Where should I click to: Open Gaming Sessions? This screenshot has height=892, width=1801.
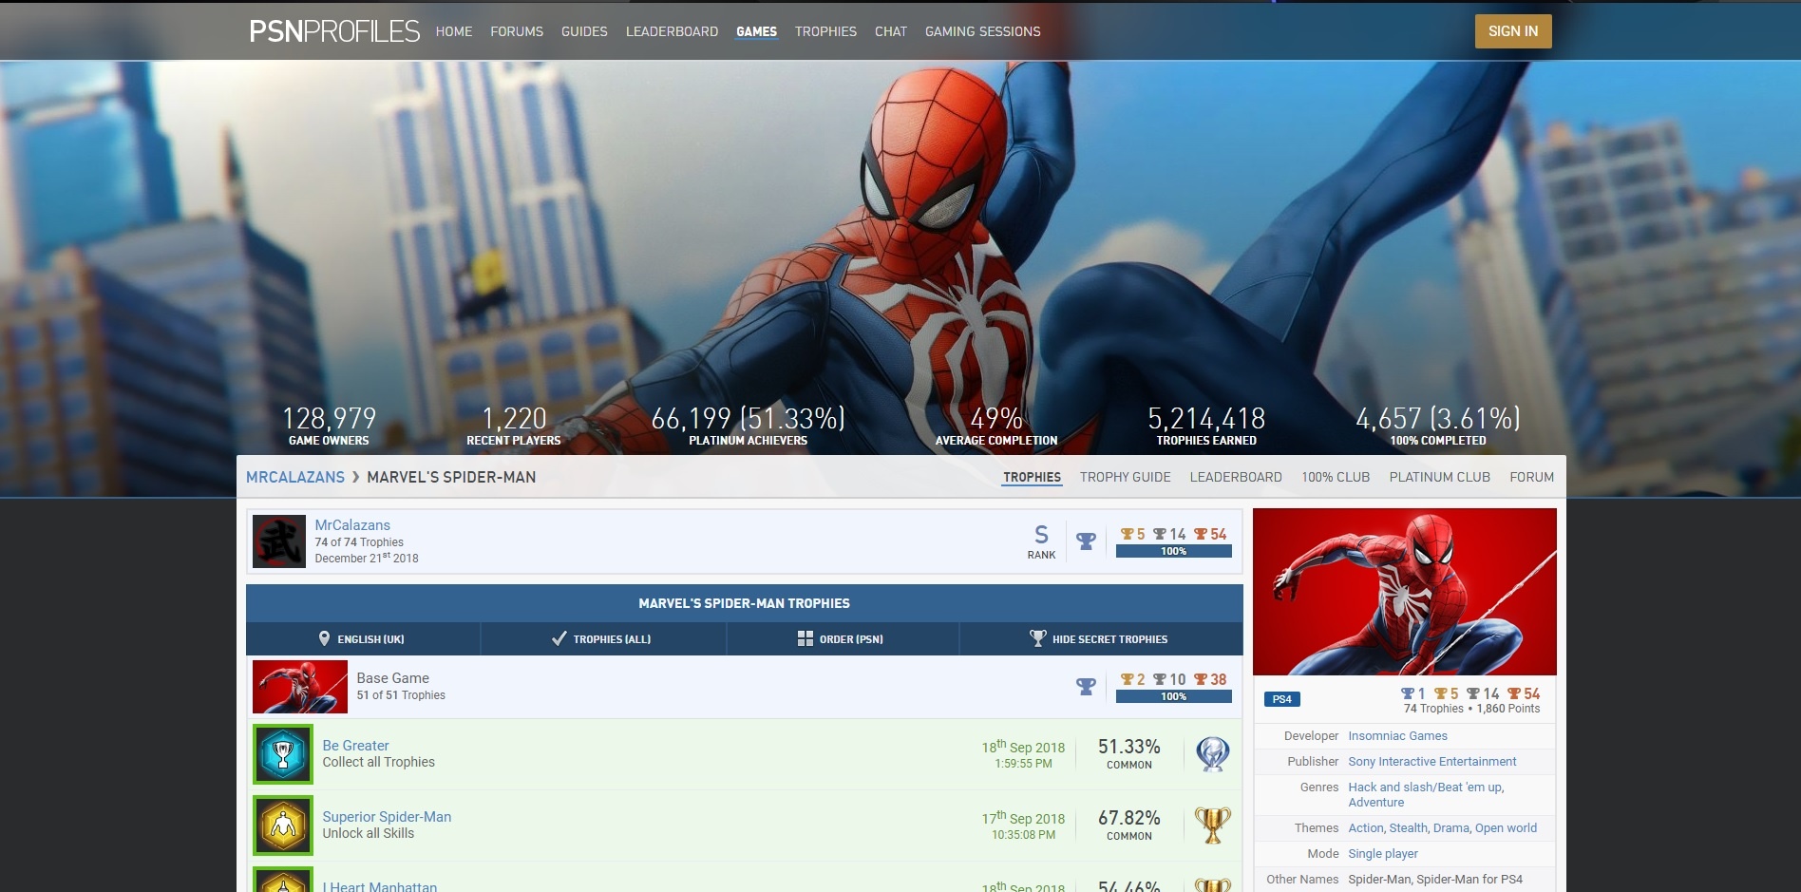click(983, 31)
